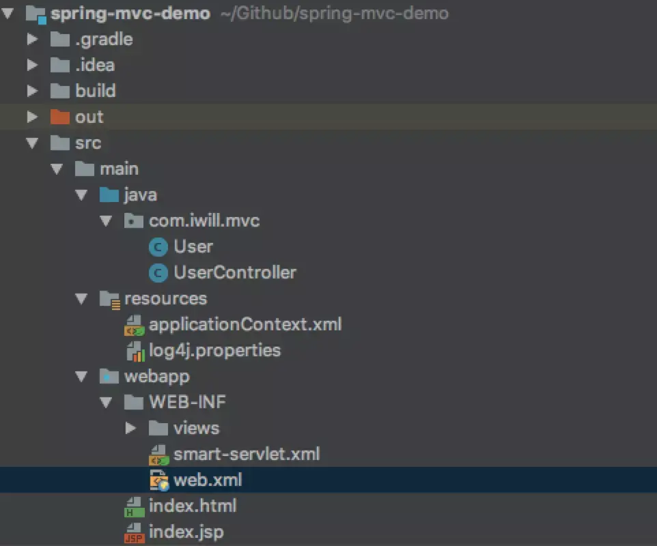Click the spring-mvc-demo project module icon

tap(36, 14)
